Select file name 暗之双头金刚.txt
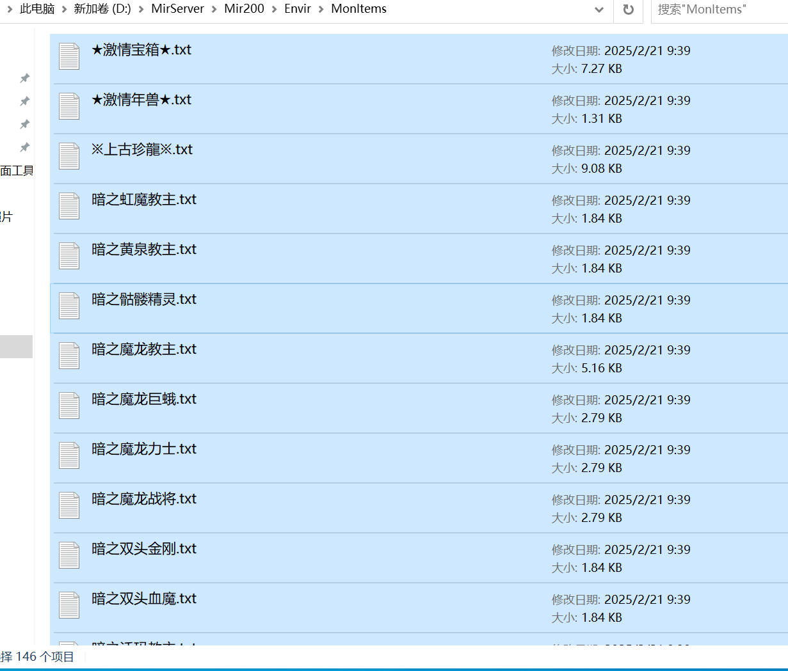Viewport: 788px width, 671px height. 144,549
